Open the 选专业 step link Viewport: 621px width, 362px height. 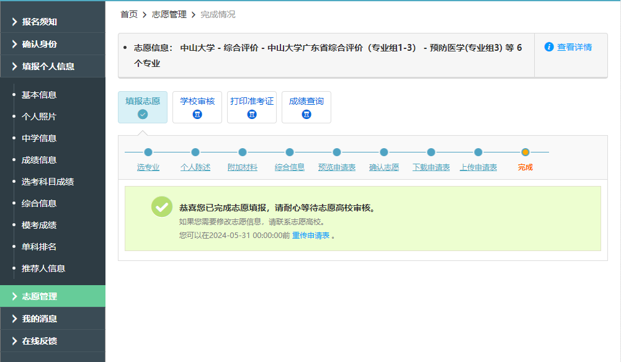tap(148, 167)
